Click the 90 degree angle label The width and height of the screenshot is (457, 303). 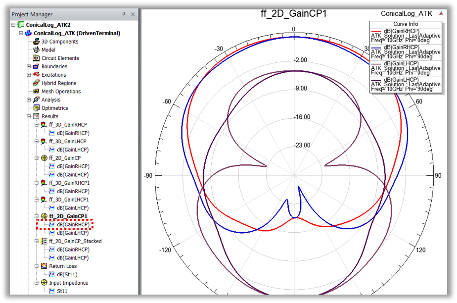(438, 176)
